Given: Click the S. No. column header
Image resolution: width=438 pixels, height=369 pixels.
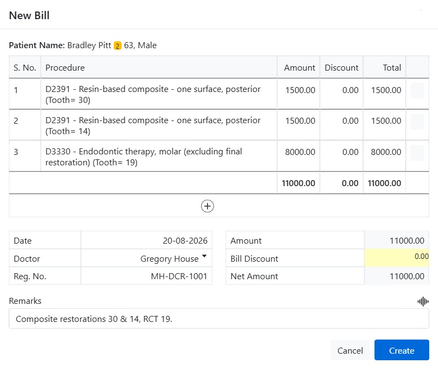Looking at the screenshot, I should tap(25, 67).
